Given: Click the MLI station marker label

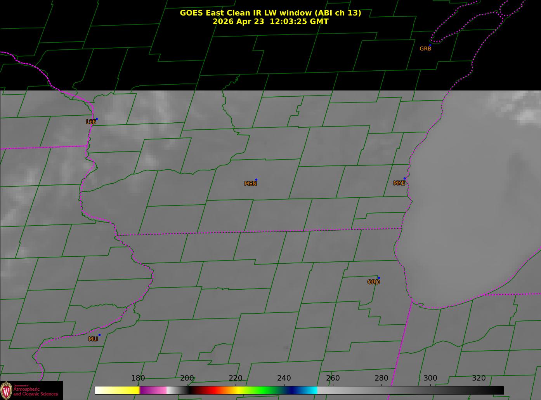Looking at the screenshot, I should [93, 339].
